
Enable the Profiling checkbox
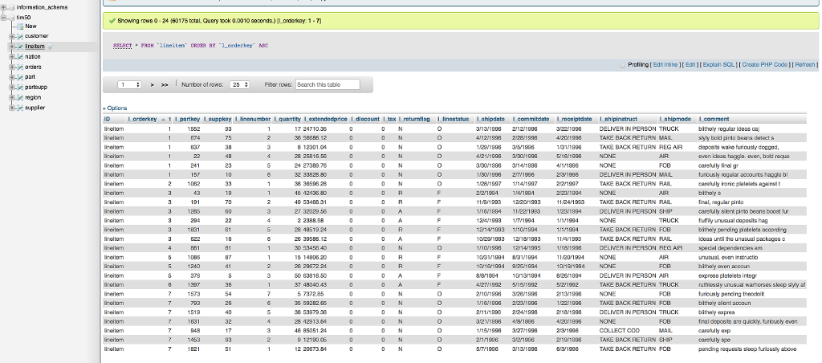(624, 64)
